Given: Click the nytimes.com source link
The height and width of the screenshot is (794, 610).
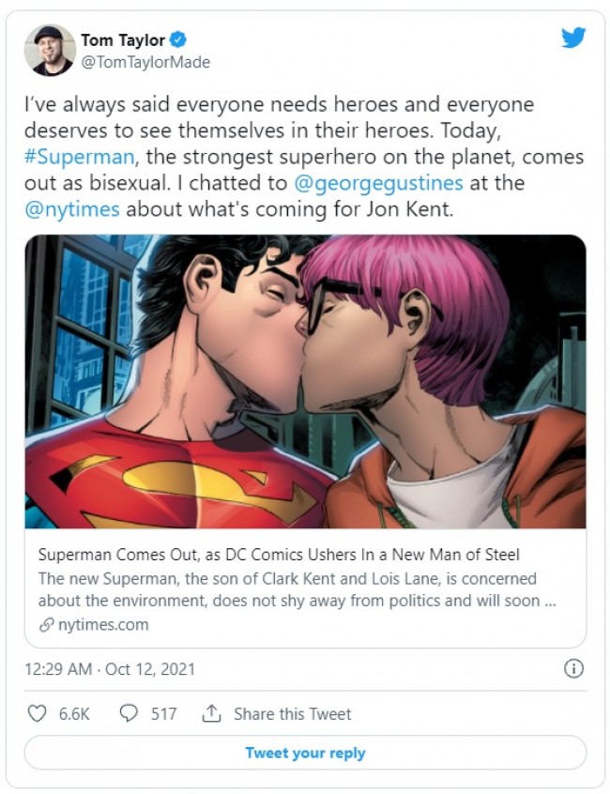Looking at the screenshot, I should point(103,625).
